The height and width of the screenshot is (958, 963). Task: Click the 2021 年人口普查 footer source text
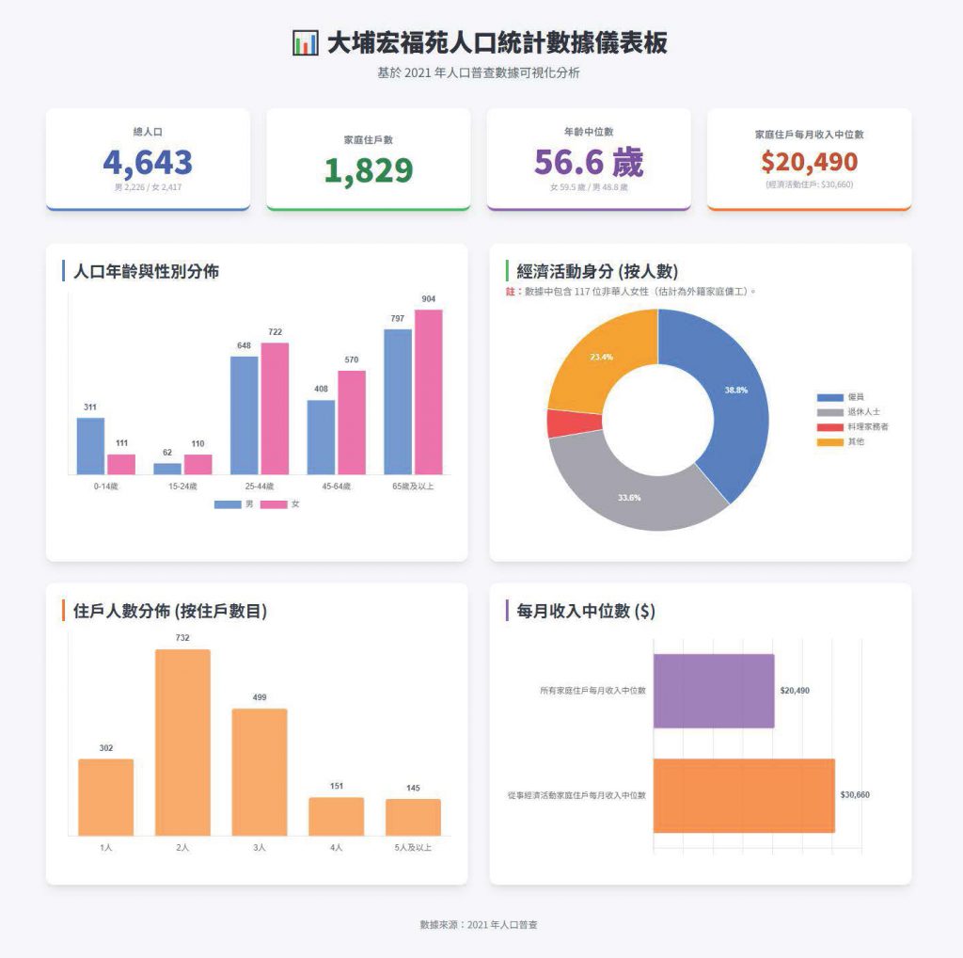click(x=481, y=924)
